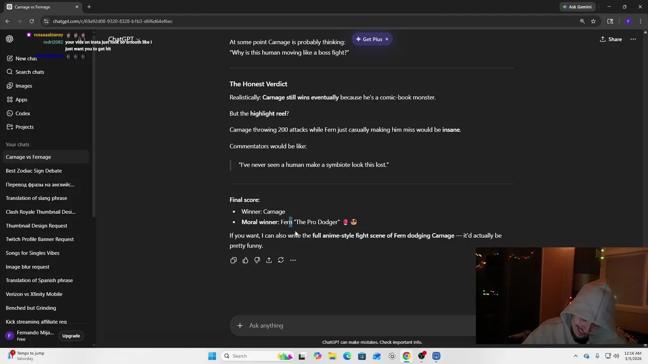Screen dimensions: 648x364
Task: Click the taskbar Search box
Action: click(x=258, y=356)
